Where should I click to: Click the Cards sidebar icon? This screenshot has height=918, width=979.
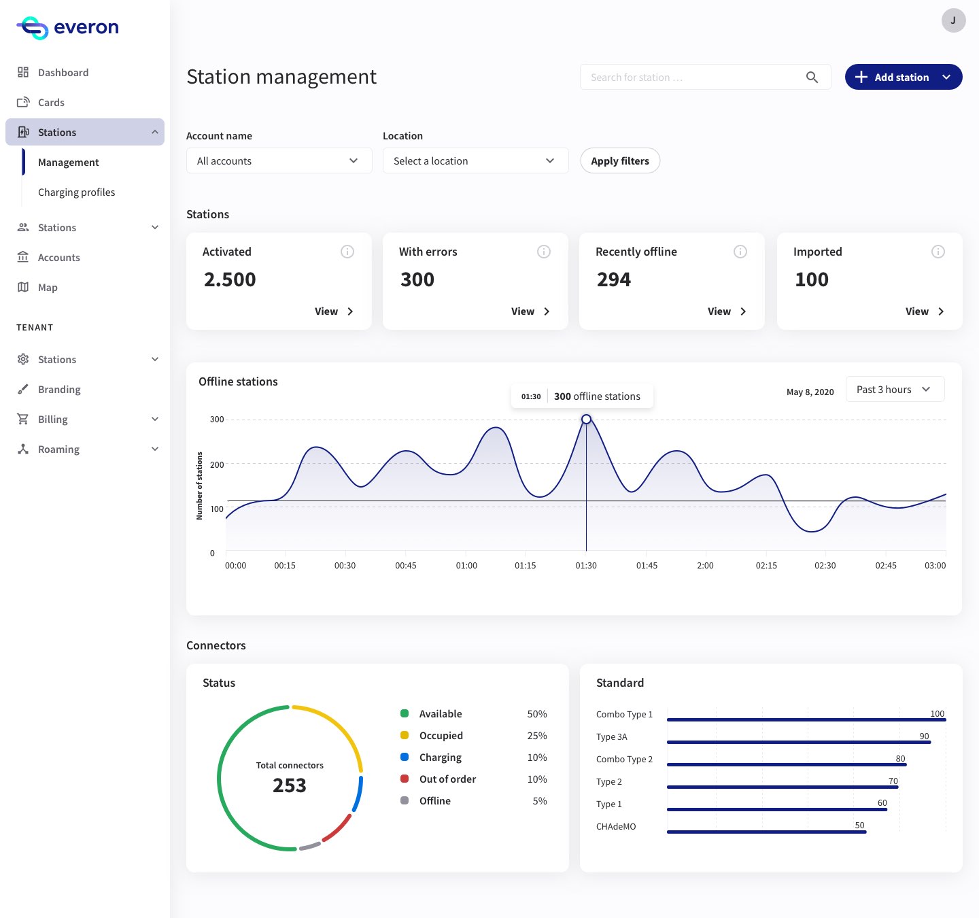pyautogui.click(x=23, y=102)
